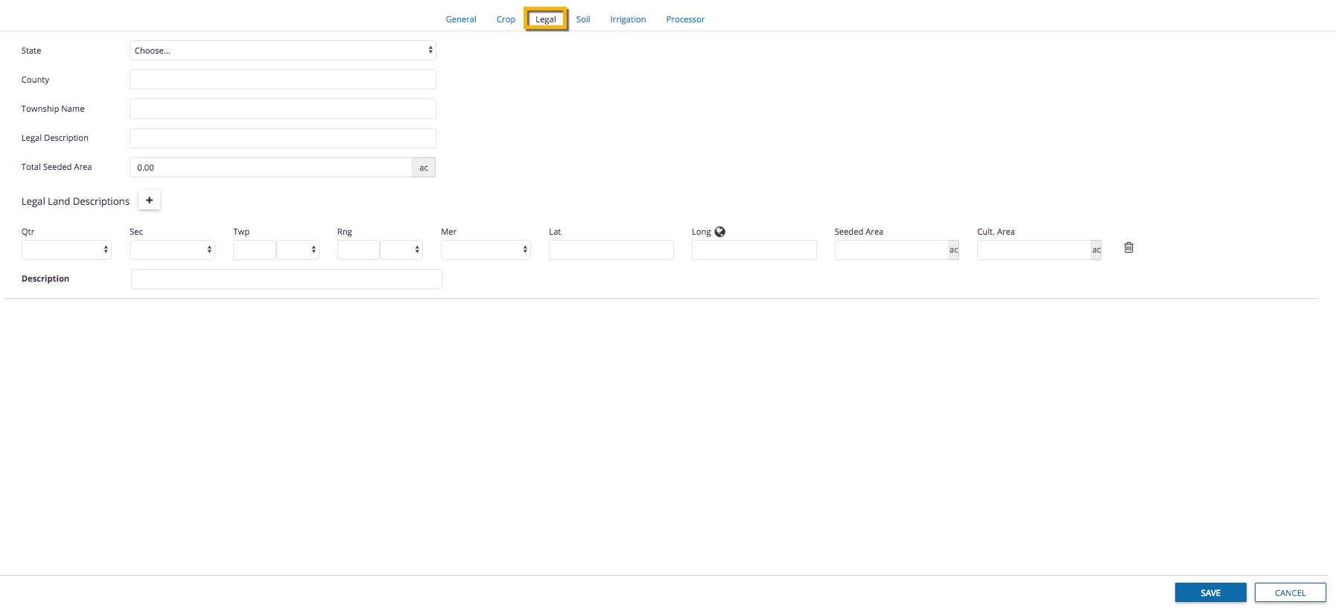
Task: Click the globe icon next to Long
Action: (x=720, y=232)
